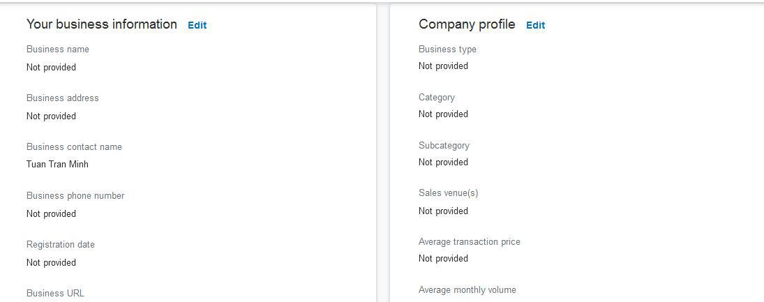Click the Average monthly volume label
The height and width of the screenshot is (302, 764).
coord(467,290)
